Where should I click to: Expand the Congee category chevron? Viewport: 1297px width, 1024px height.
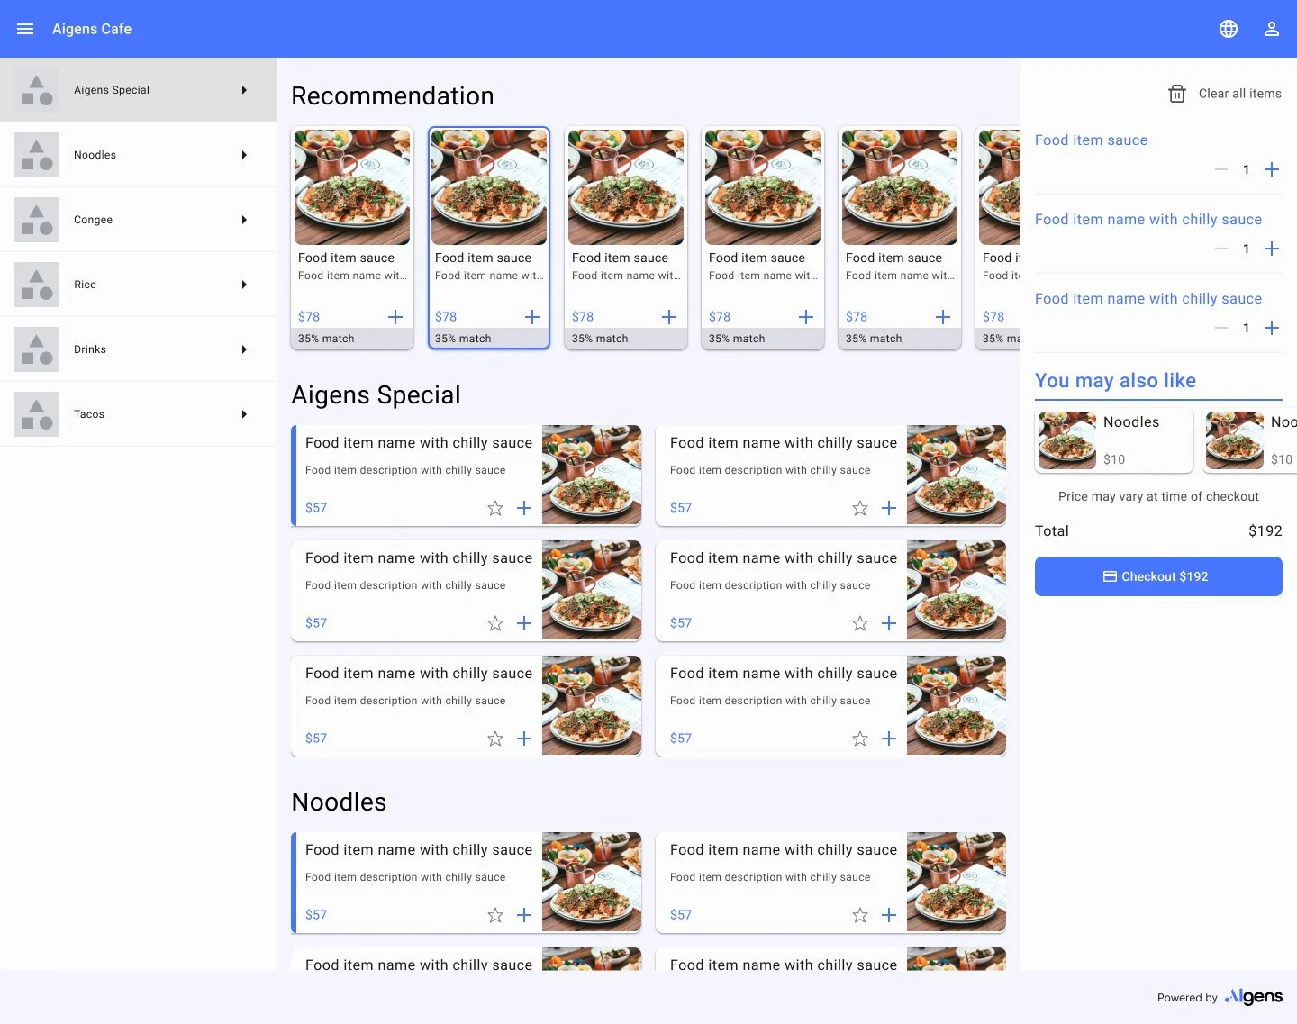244,219
